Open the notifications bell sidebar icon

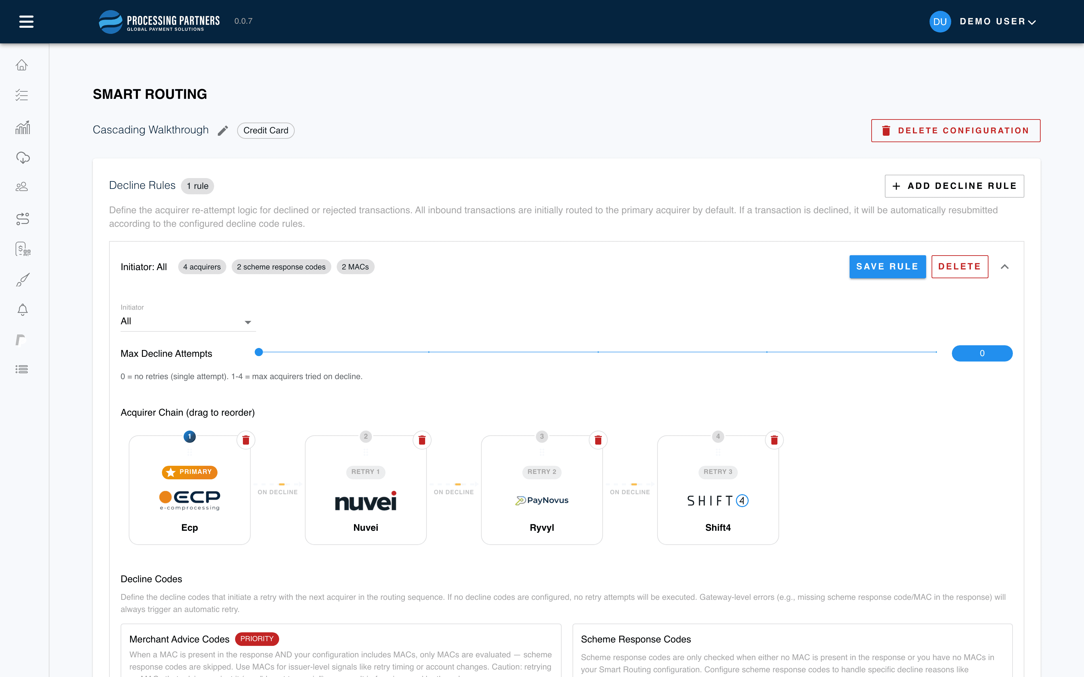[x=22, y=310]
